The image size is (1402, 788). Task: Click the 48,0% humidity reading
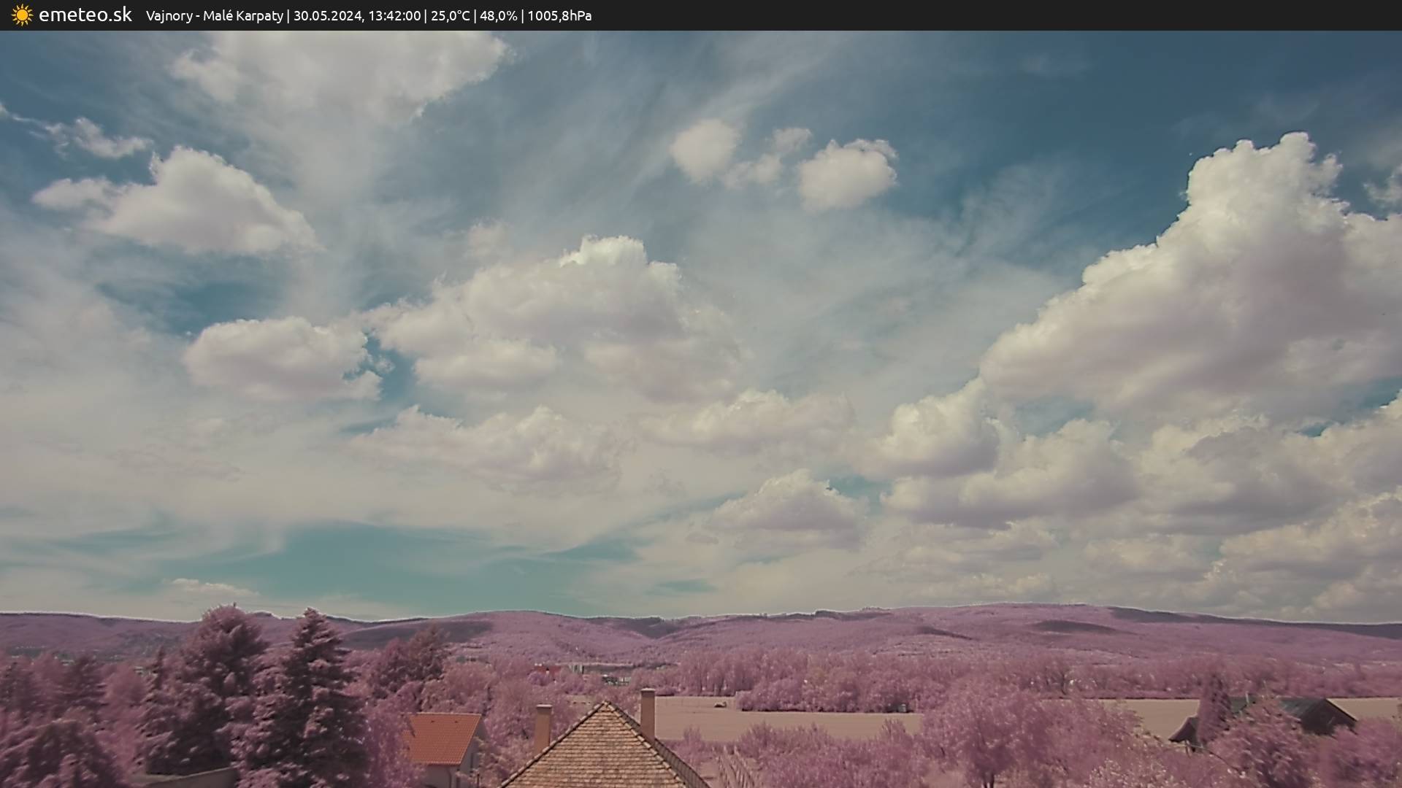coord(498,16)
